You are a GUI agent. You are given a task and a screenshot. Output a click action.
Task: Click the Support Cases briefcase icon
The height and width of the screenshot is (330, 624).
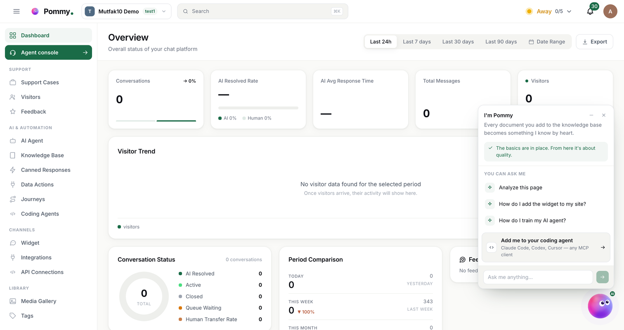[13, 82]
